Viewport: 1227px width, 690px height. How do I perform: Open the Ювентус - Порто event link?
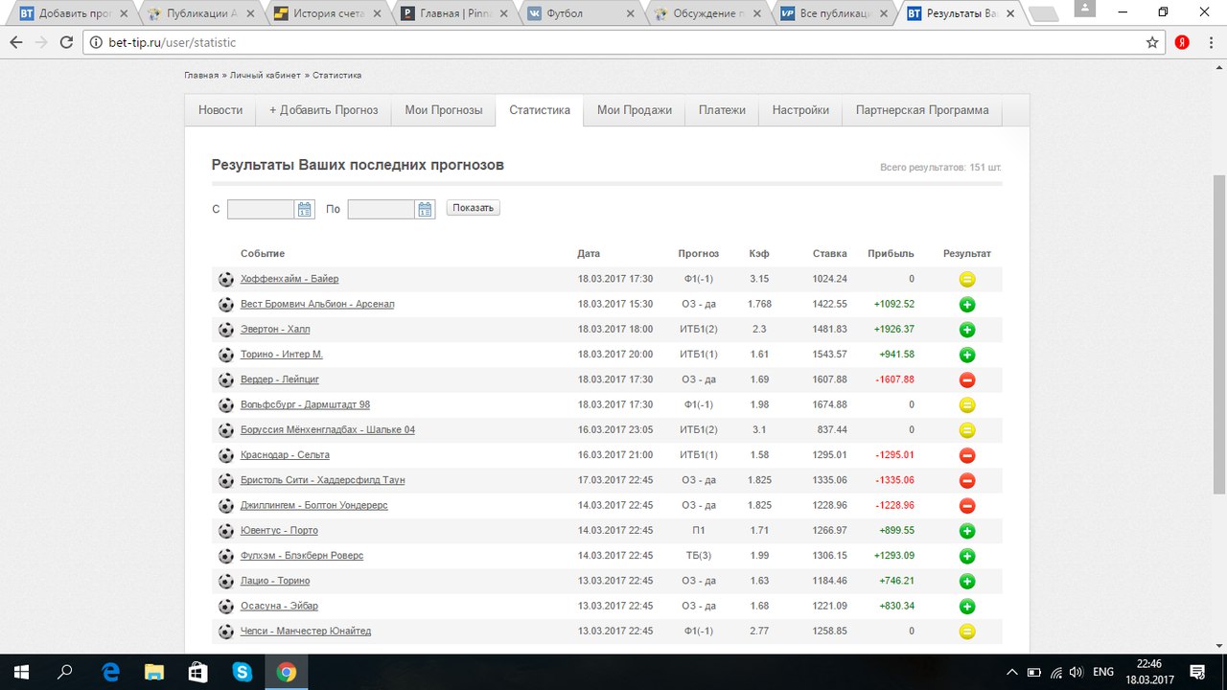[x=279, y=531]
